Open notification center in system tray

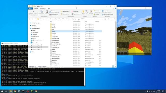(x=163, y=91)
